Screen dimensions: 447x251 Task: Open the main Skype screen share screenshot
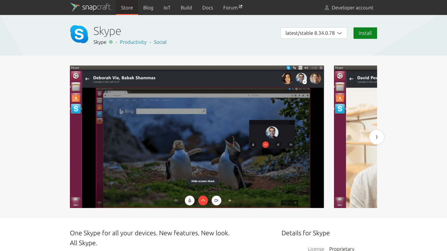pyautogui.click(x=197, y=137)
